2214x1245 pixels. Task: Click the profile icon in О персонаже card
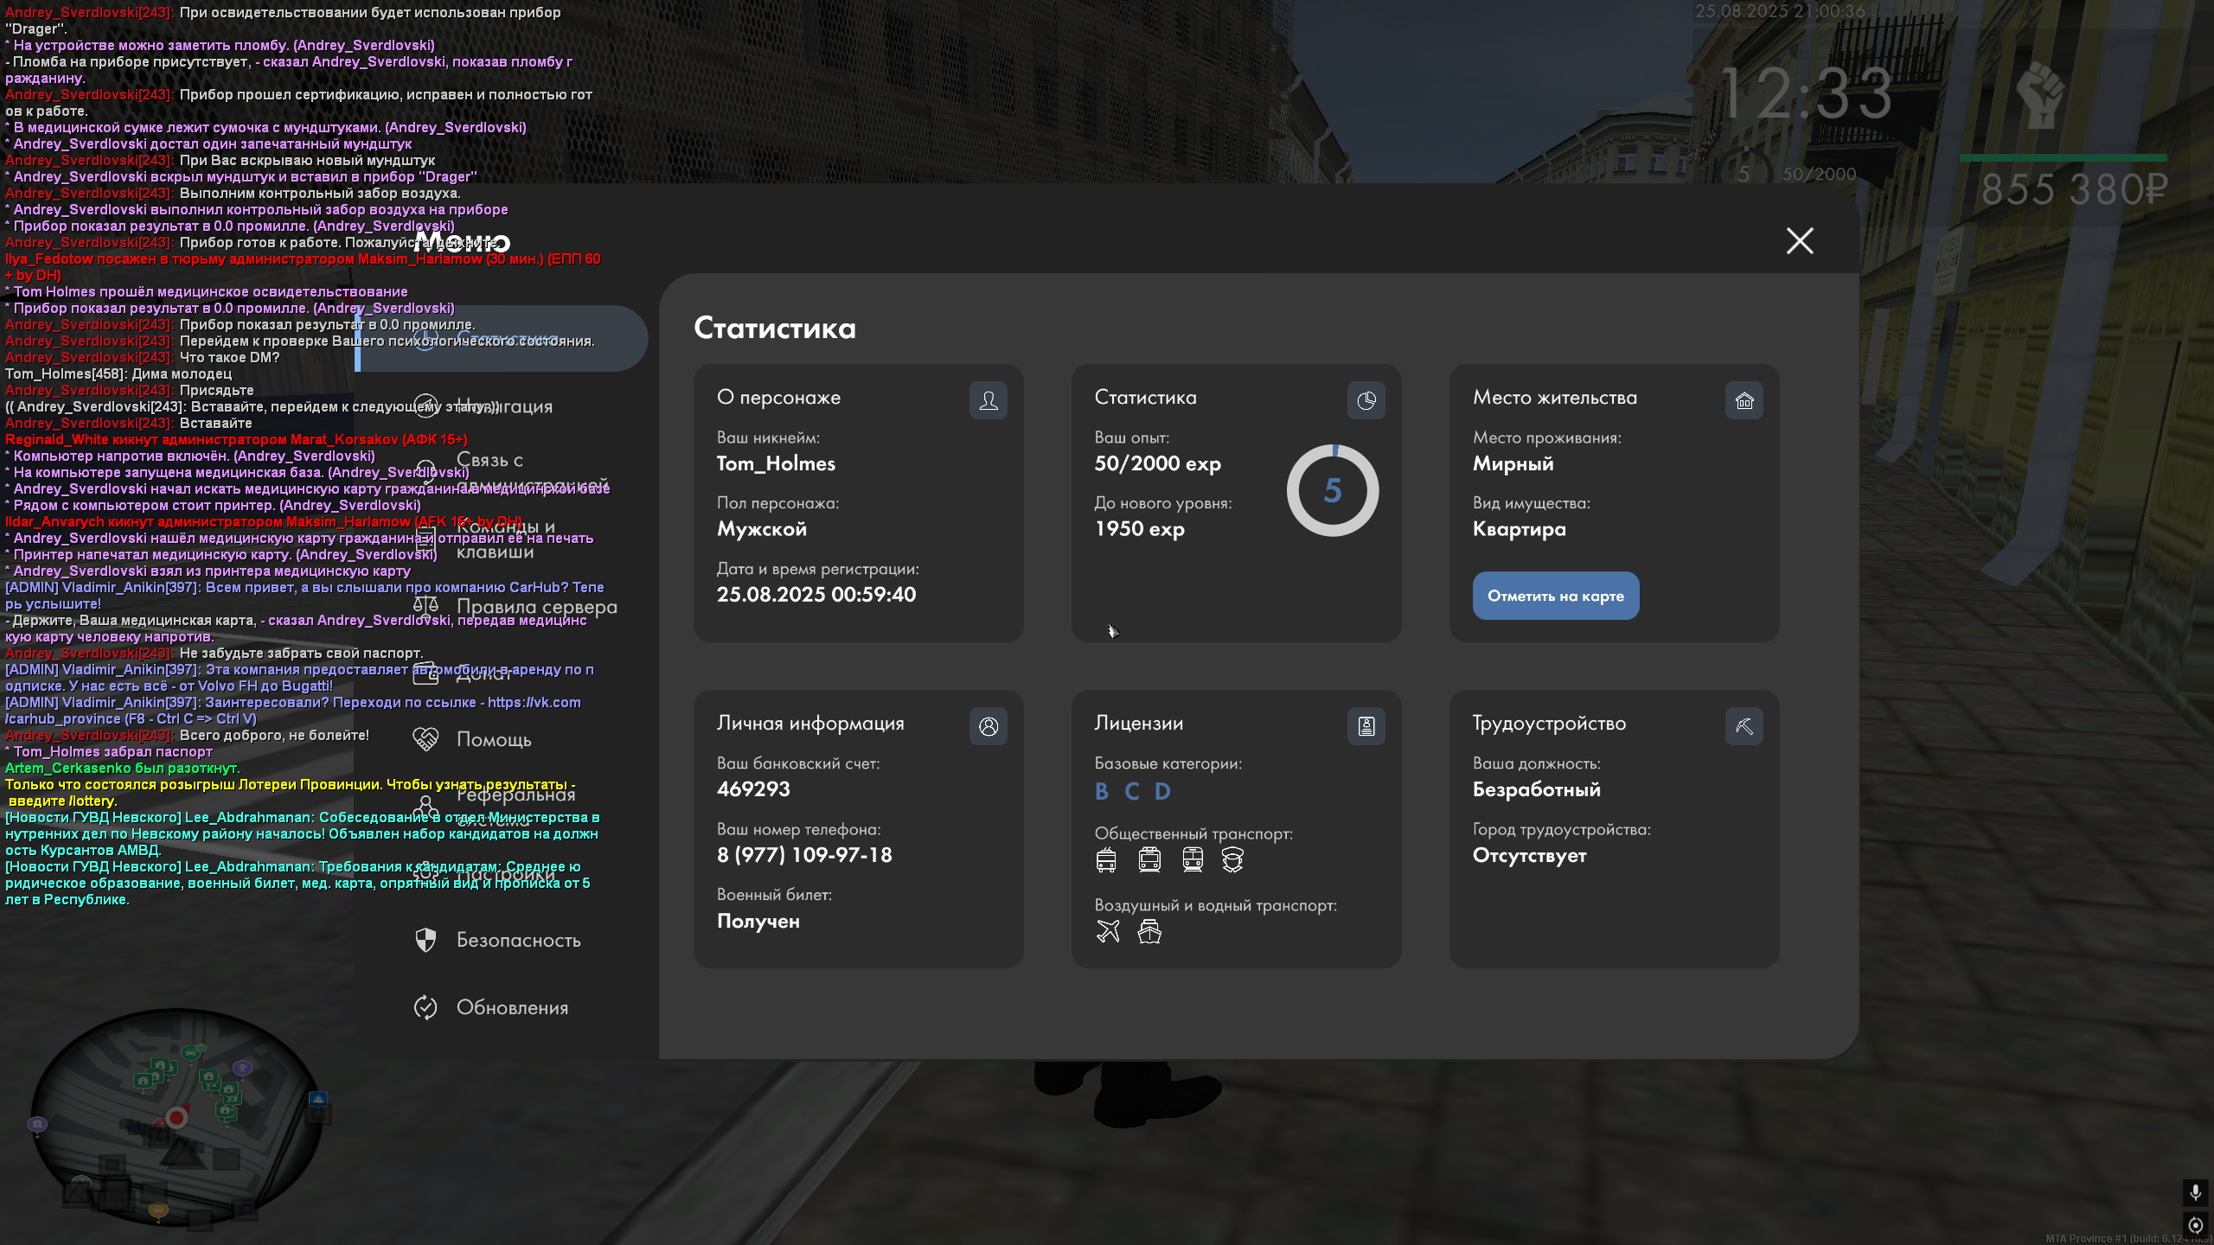(988, 400)
